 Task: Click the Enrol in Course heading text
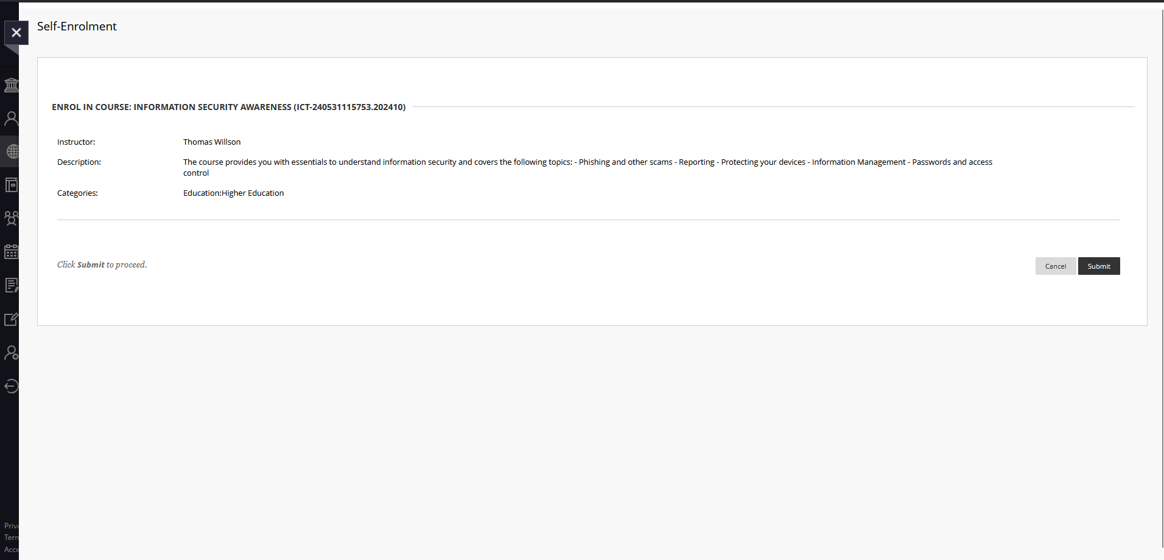click(x=228, y=107)
